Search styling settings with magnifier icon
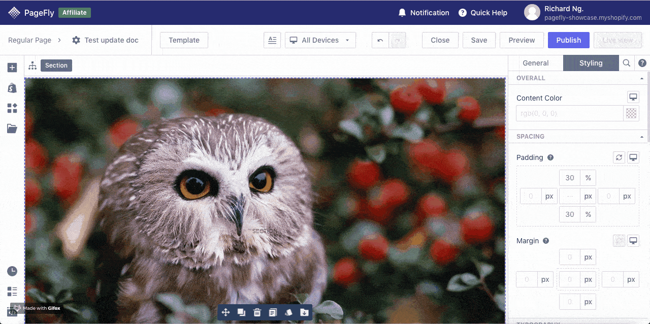 (627, 63)
